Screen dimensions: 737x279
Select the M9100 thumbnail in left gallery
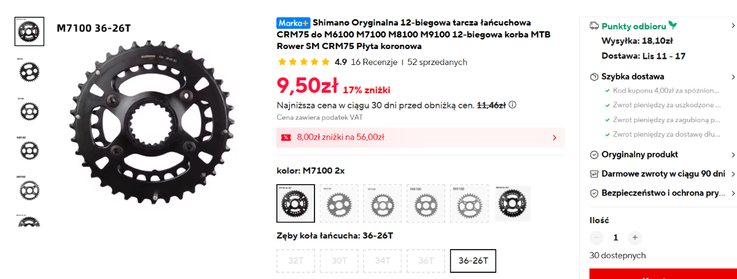tap(28, 188)
